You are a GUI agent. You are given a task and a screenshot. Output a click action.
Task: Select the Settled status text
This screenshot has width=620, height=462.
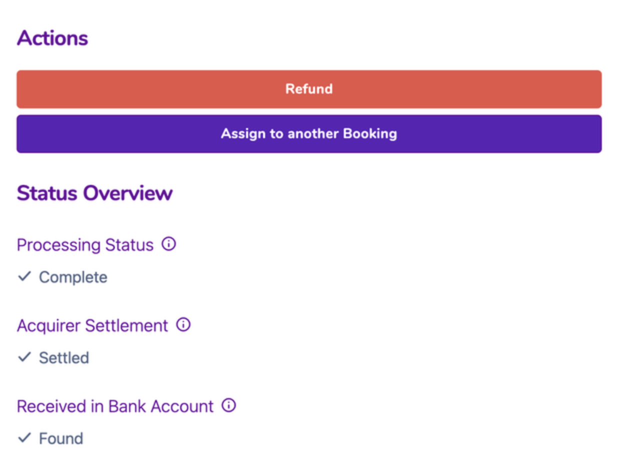(x=64, y=358)
